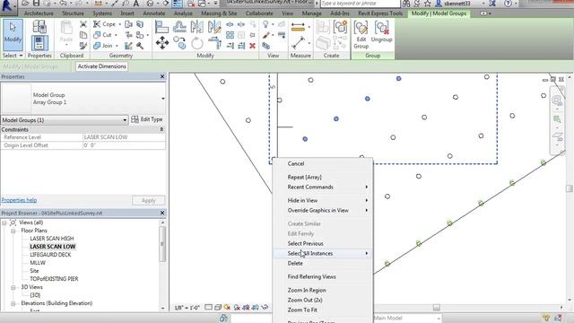This screenshot has width=574, height=323.
Task: Open the Massing & Site ribbon tab
Action: coord(219,13)
